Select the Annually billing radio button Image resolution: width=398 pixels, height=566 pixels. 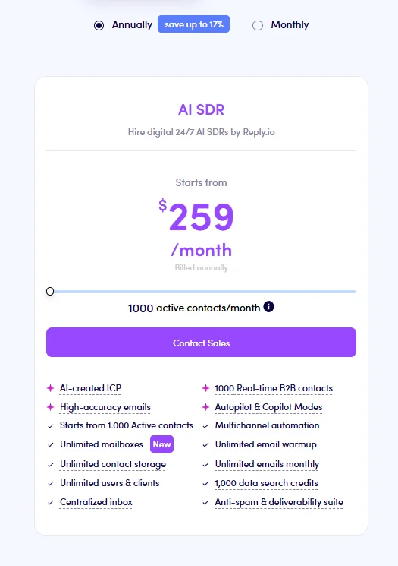coord(99,25)
